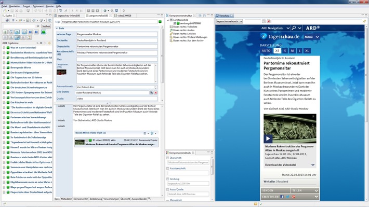Toggle the Überschrift checkbox in Komponentendetails
The image size is (369, 207).
point(168,158)
